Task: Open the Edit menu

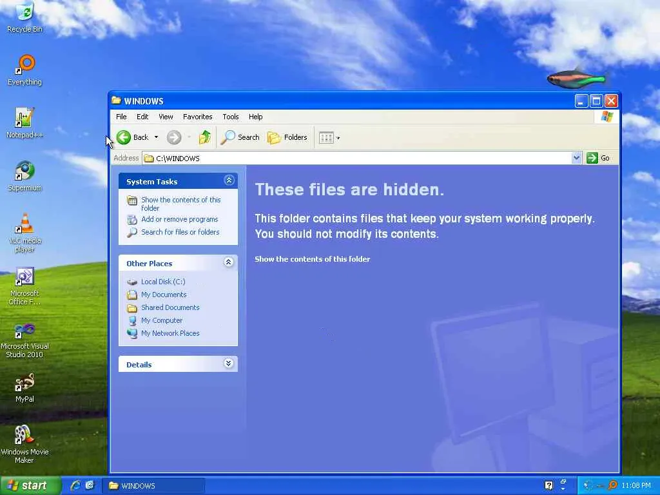Action: tap(142, 117)
